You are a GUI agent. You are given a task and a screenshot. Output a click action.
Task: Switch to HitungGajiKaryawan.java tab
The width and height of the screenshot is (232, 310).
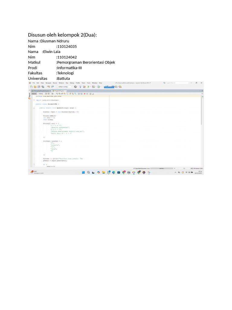tap(40, 91)
